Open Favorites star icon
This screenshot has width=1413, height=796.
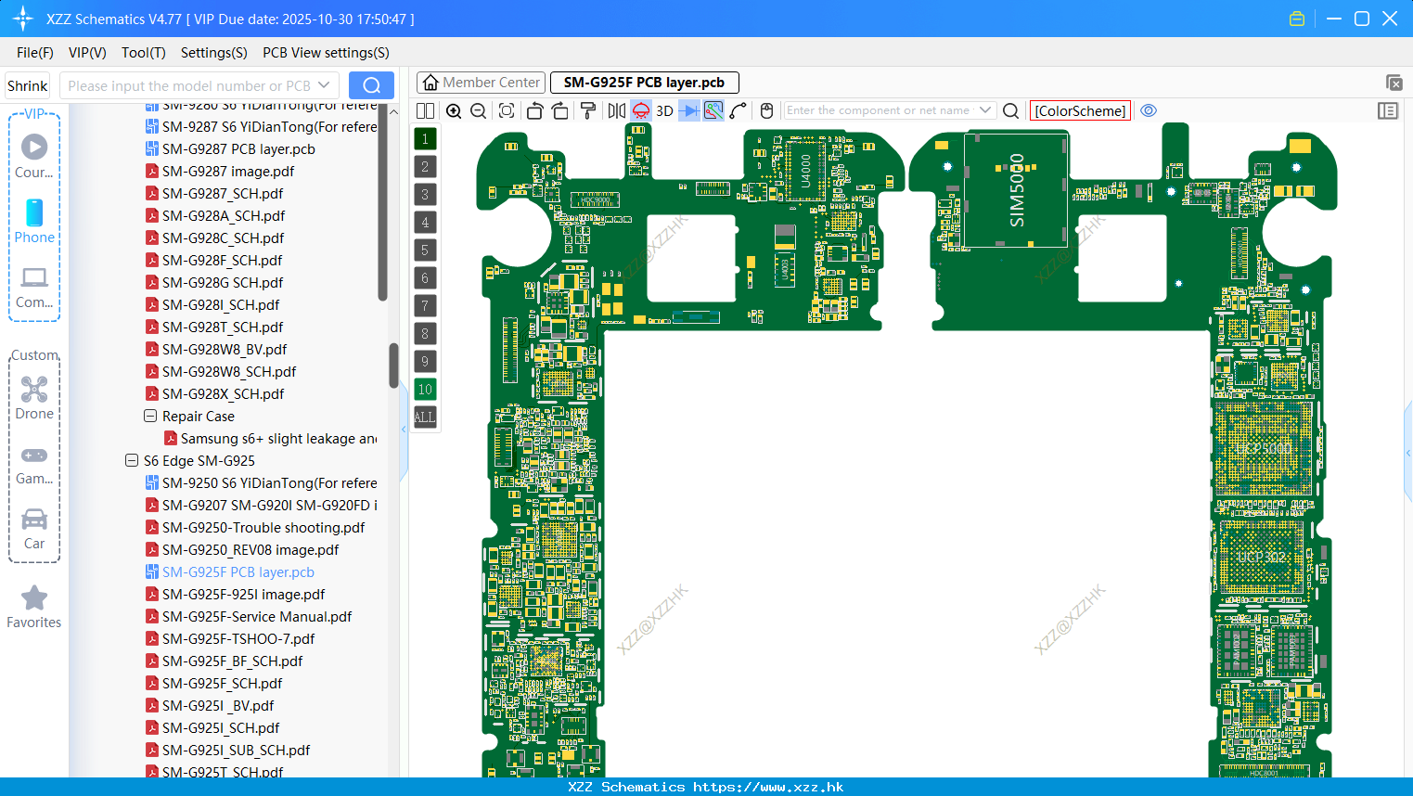(34, 607)
